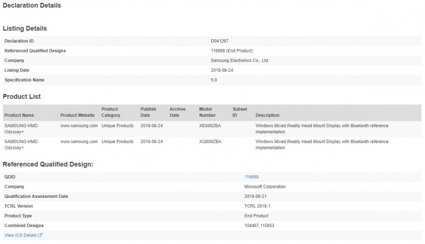The image size is (425, 244).
Task: Click the Declaration ID value D041267
Action: coord(220,41)
